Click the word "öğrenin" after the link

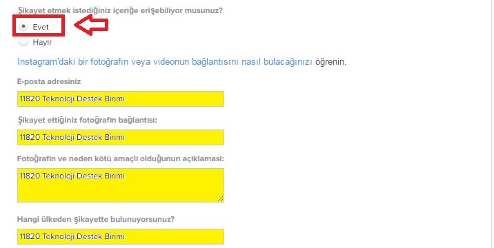tap(330, 61)
